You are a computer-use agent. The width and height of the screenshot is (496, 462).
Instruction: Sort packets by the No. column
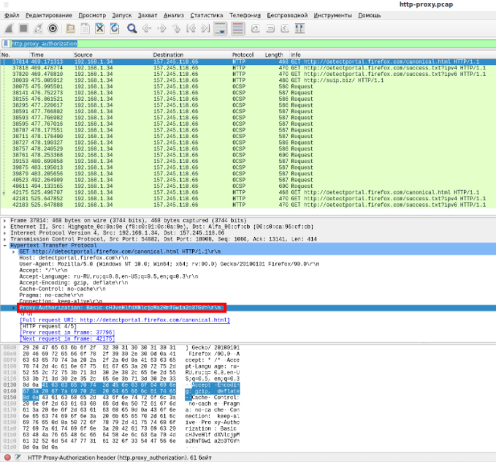pos(15,55)
